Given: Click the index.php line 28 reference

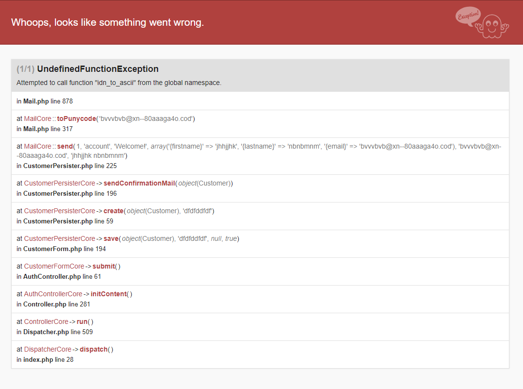Looking at the screenshot, I should point(45,359).
